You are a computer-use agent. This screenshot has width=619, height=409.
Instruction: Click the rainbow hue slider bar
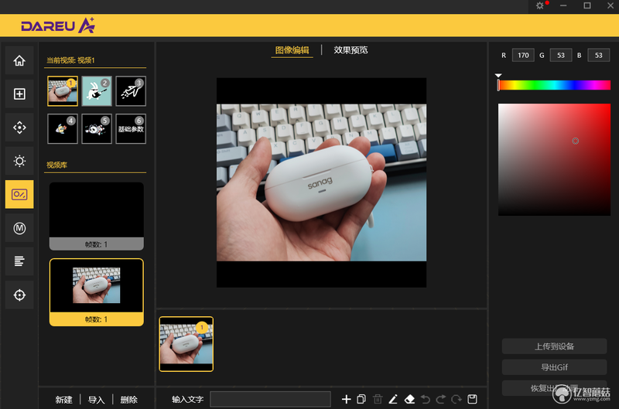coord(554,85)
